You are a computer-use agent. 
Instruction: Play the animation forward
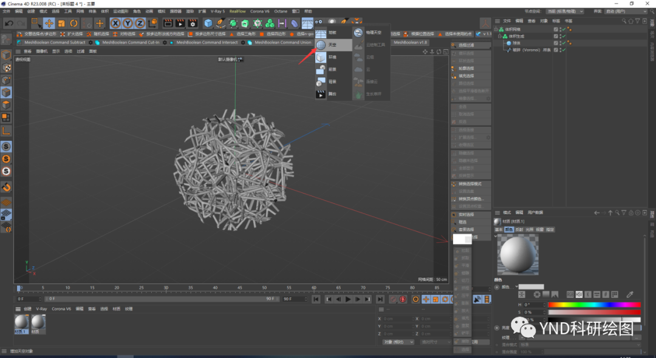coord(348,299)
